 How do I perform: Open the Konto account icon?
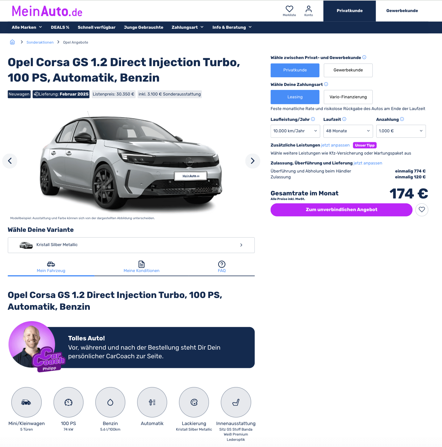[308, 11]
